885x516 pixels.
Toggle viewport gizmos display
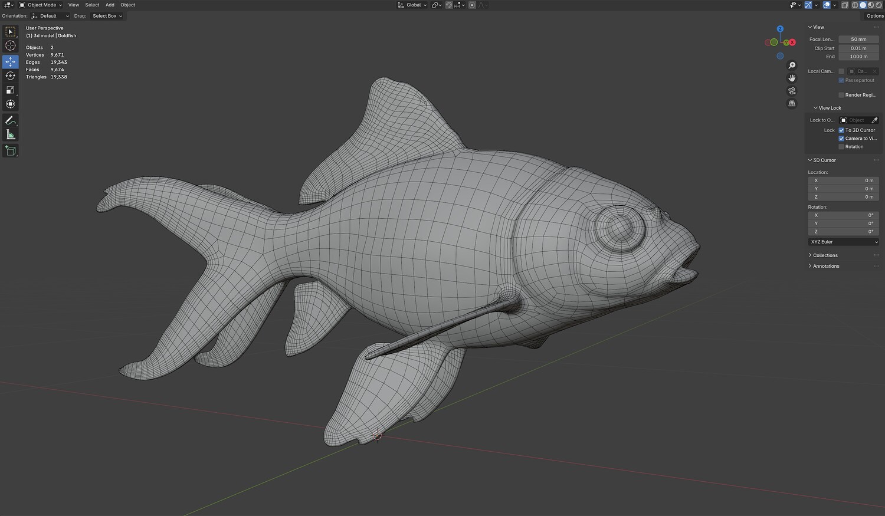pos(809,5)
